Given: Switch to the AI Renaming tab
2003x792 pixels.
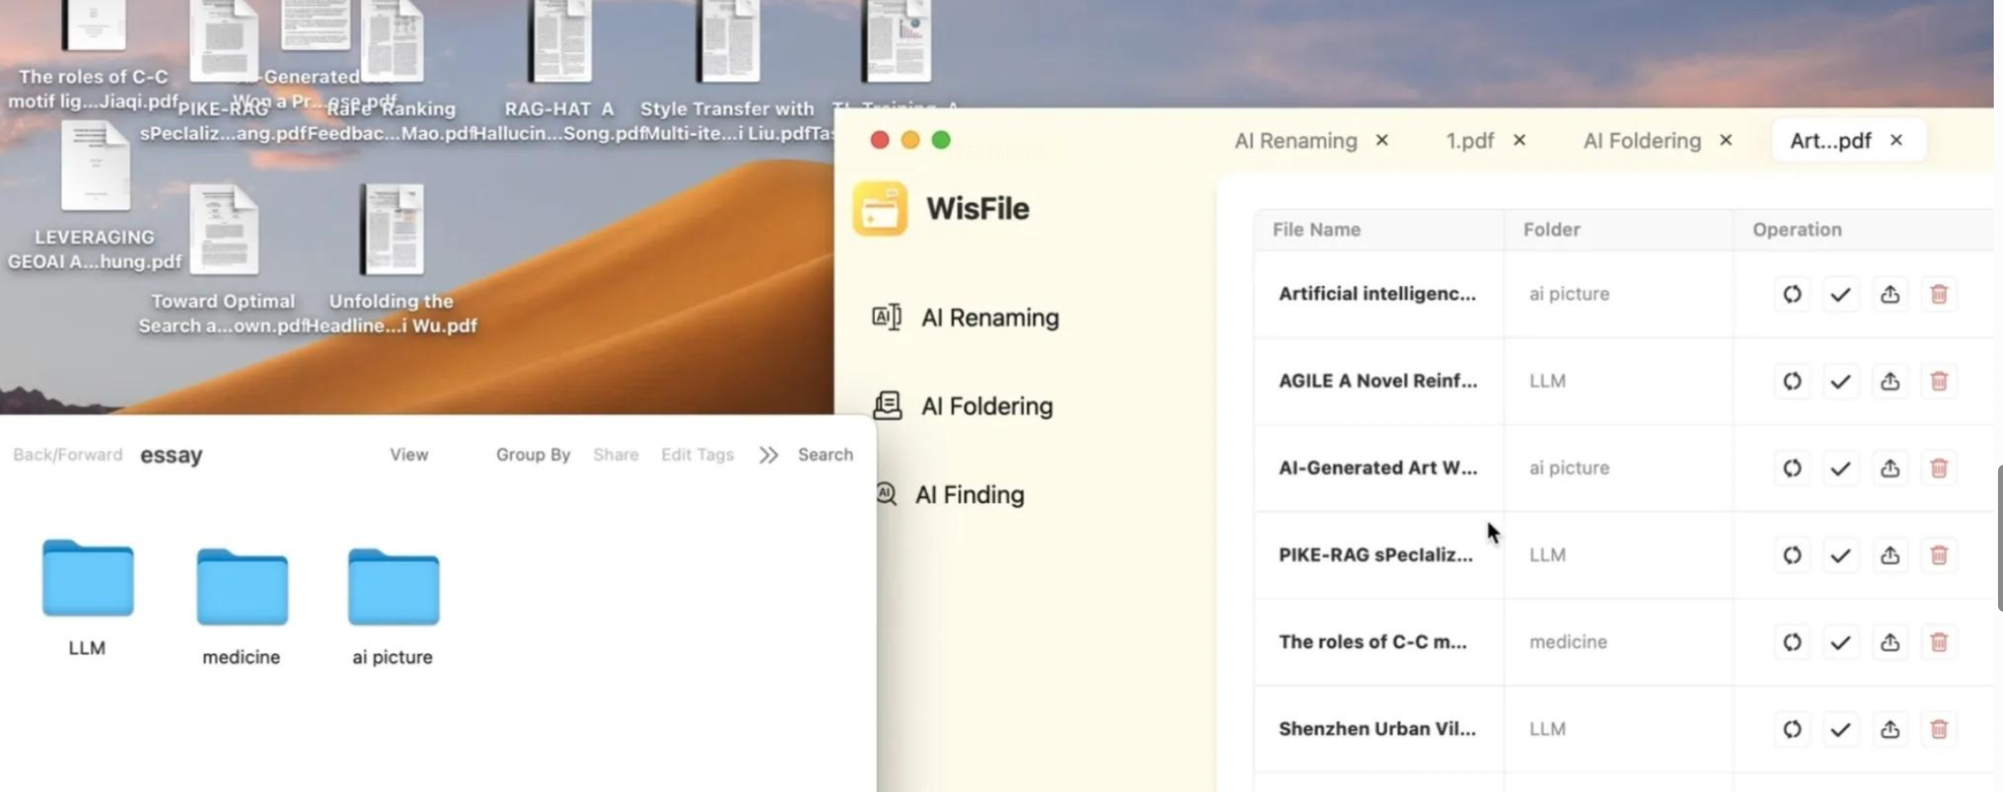Looking at the screenshot, I should coord(1295,141).
